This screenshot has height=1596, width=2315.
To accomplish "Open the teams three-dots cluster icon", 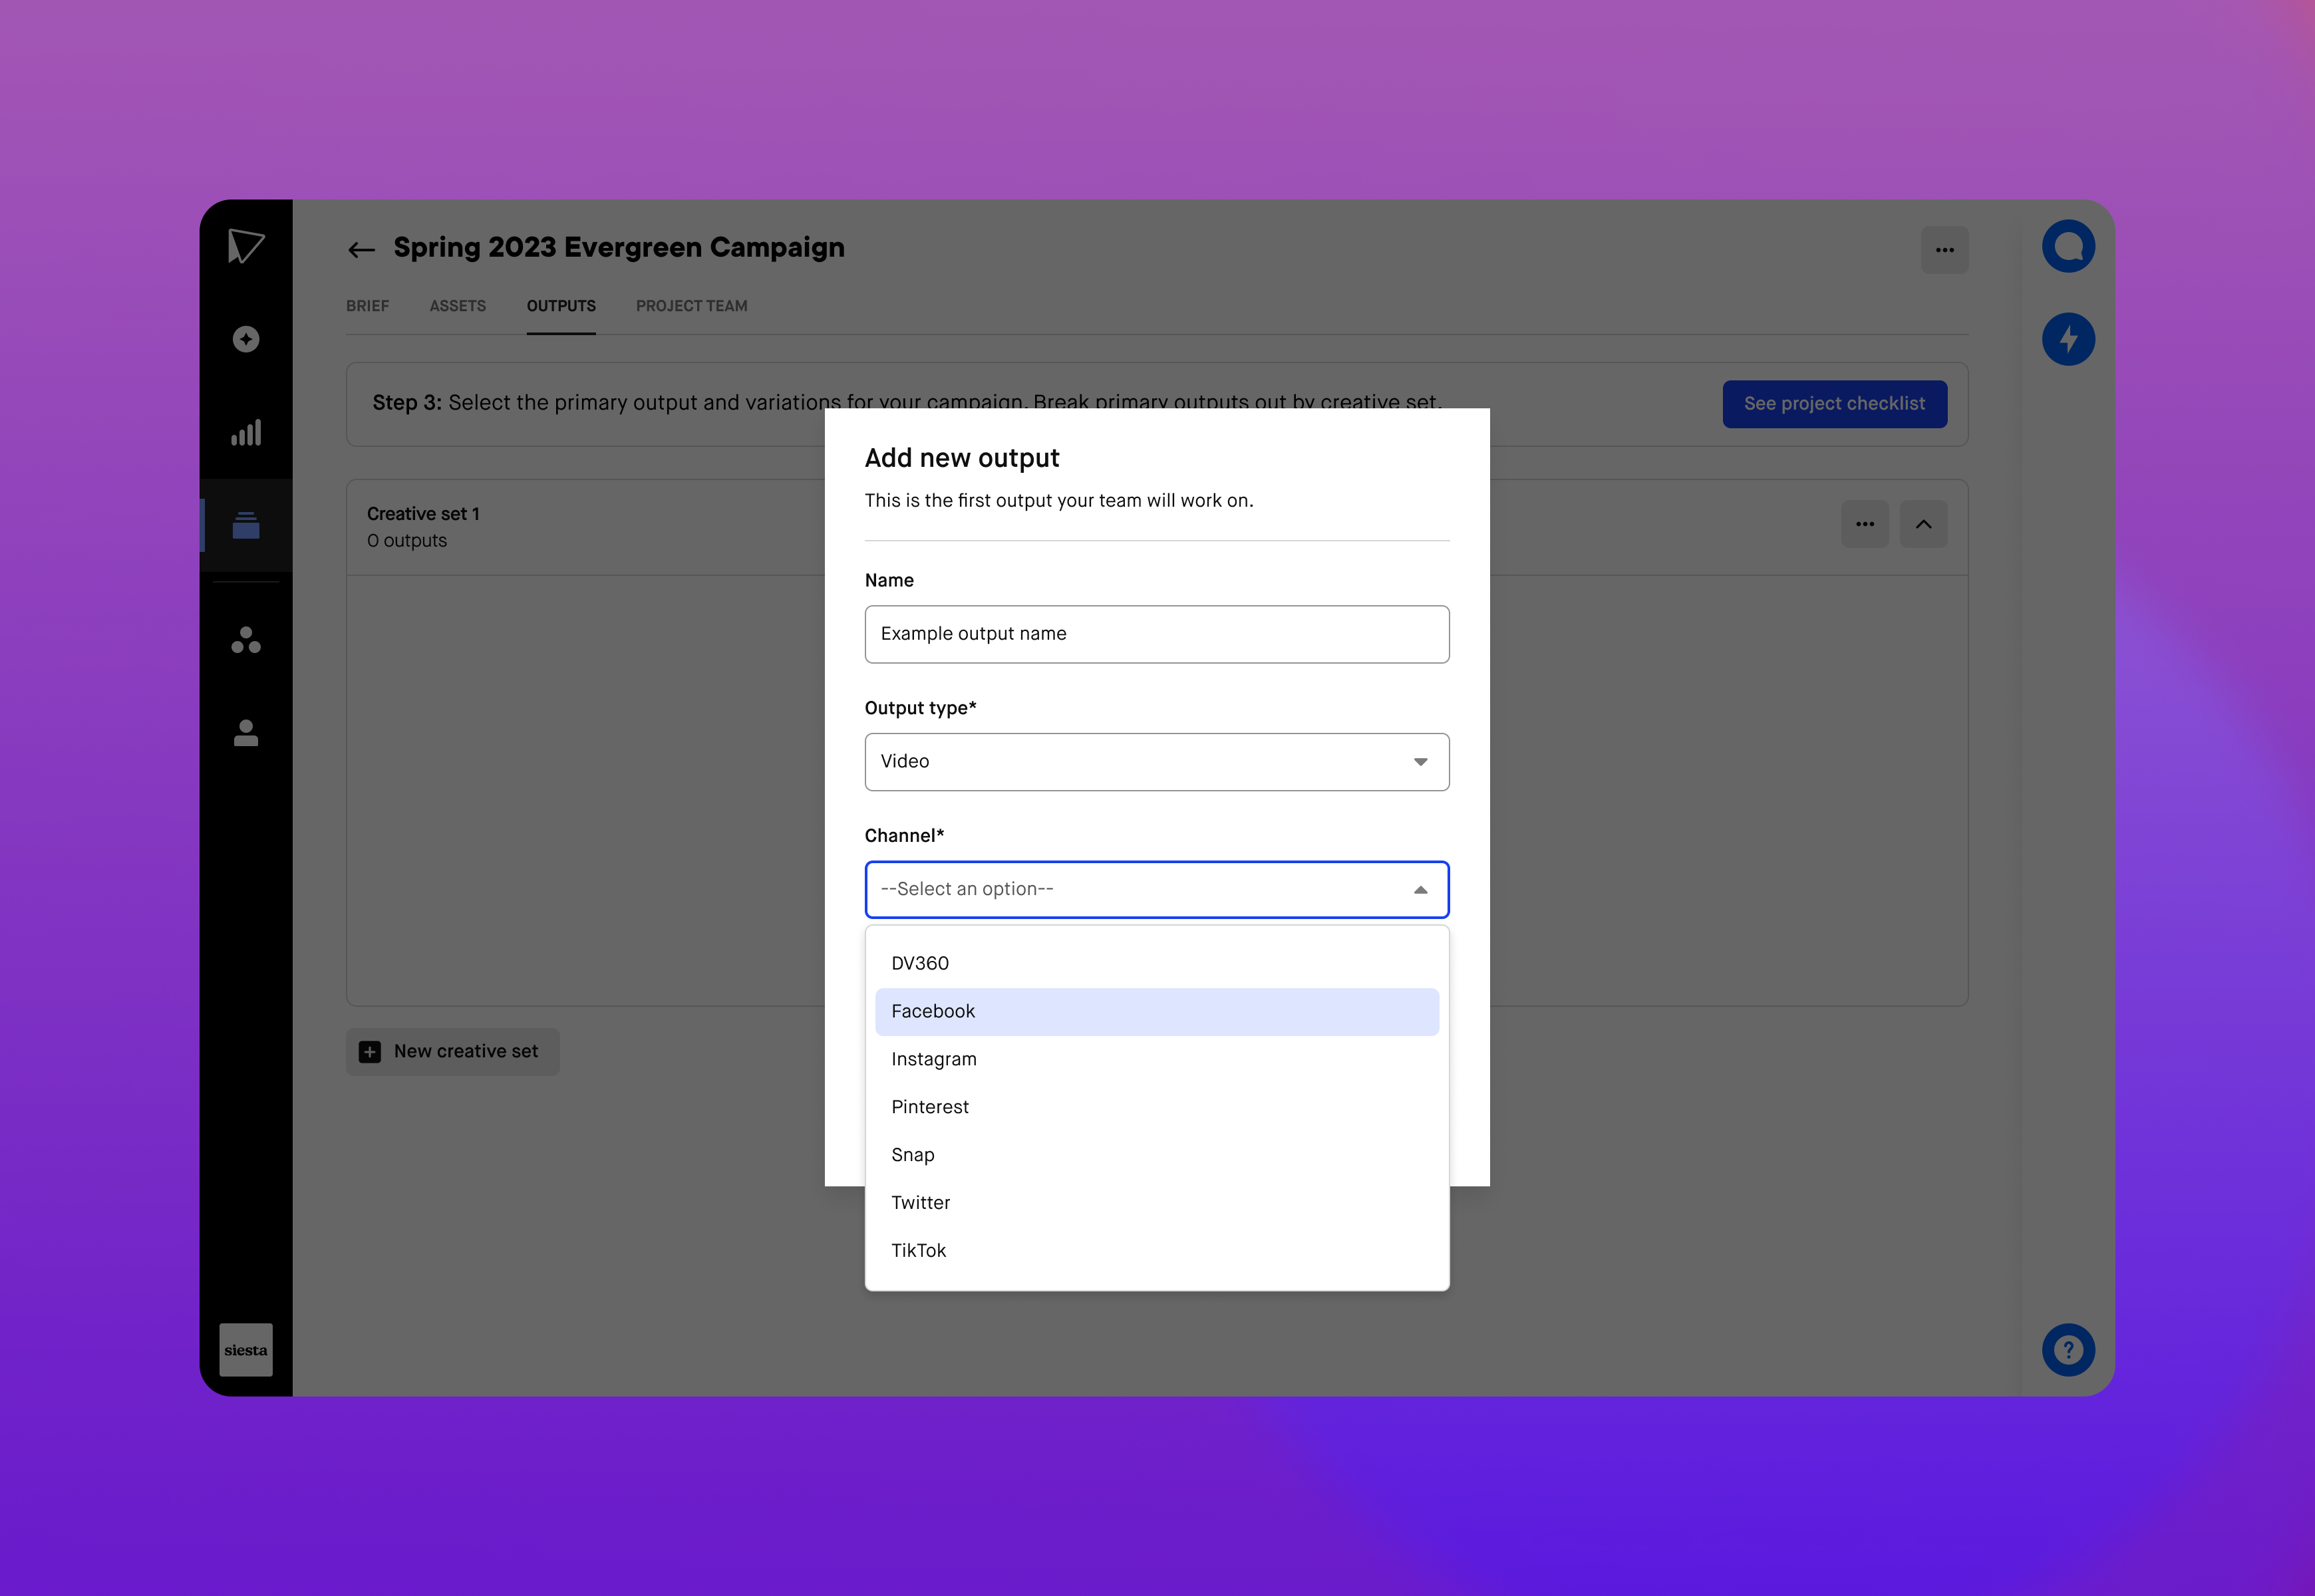I will click(x=246, y=640).
